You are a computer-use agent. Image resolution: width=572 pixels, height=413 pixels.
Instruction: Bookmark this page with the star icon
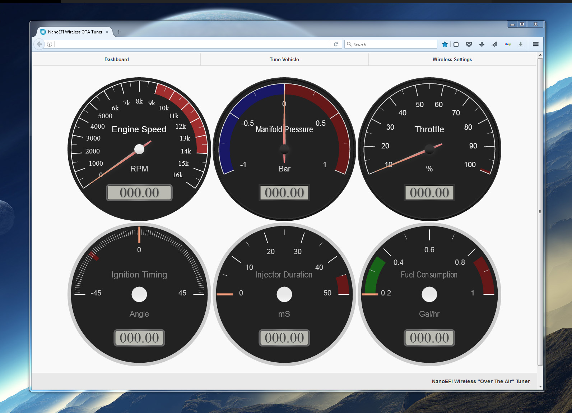[445, 44]
